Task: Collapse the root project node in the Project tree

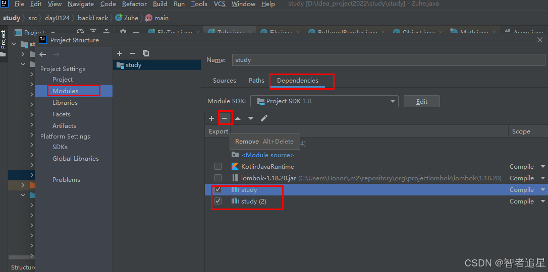Action: pyautogui.click(x=14, y=44)
